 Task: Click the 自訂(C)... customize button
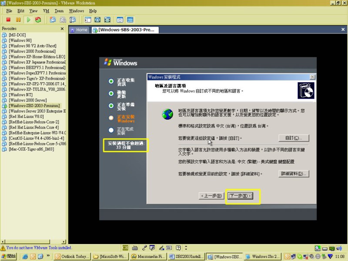(x=294, y=138)
